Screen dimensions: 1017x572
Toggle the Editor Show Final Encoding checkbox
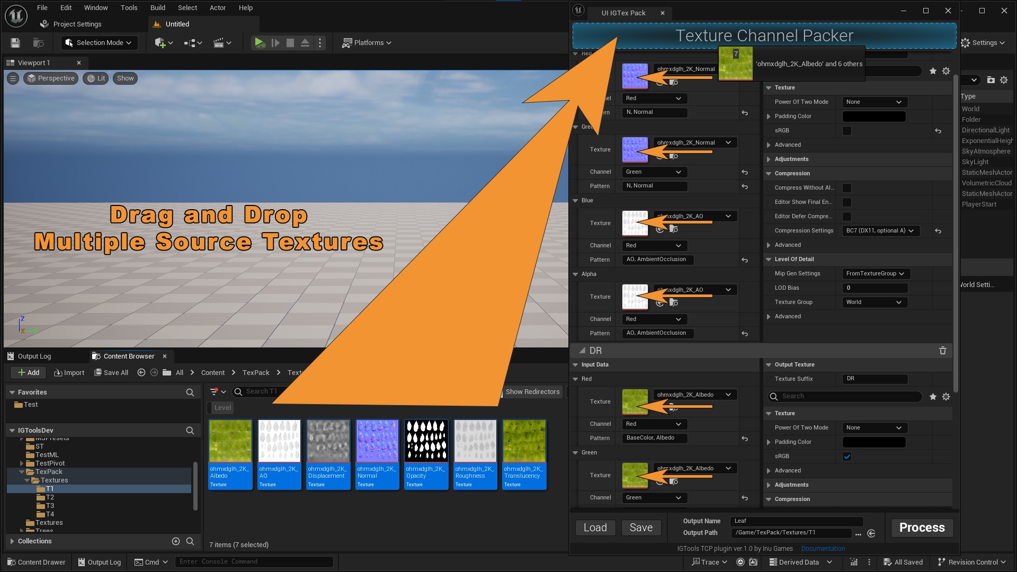point(847,202)
